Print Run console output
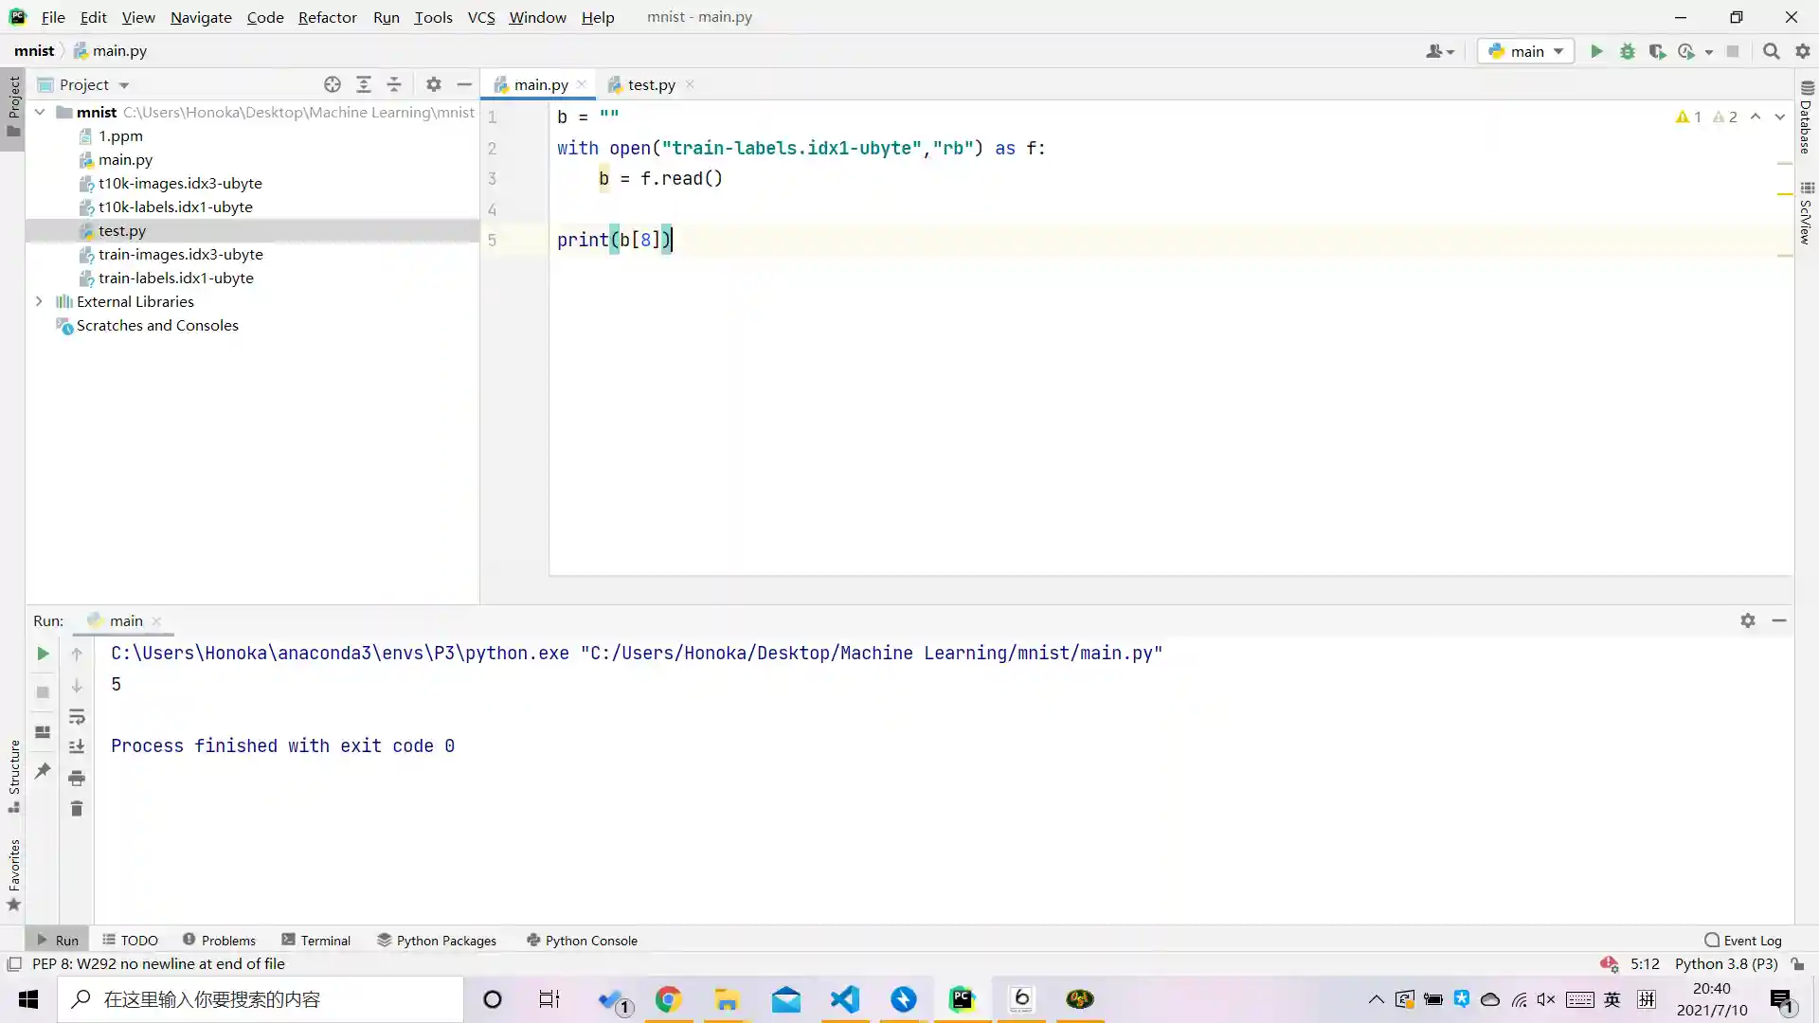This screenshot has width=1819, height=1023. [77, 778]
